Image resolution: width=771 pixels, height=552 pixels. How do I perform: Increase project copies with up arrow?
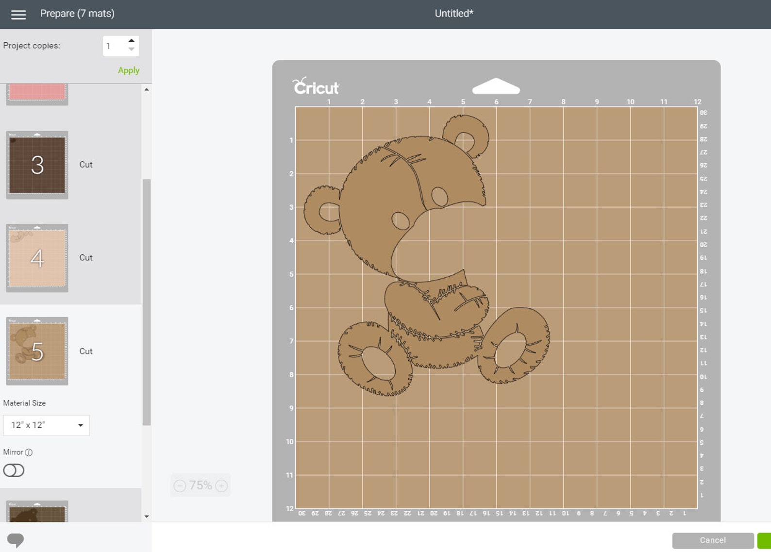point(131,41)
